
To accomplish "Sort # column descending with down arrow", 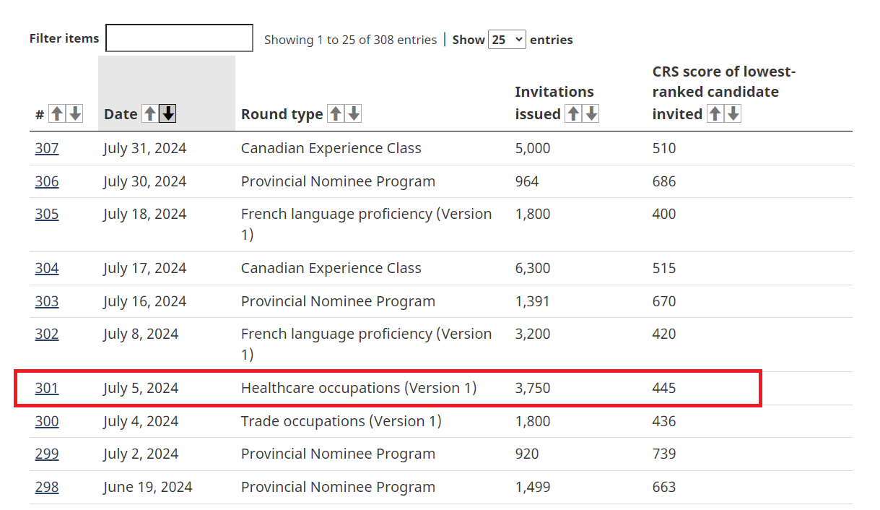I will point(75,113).
